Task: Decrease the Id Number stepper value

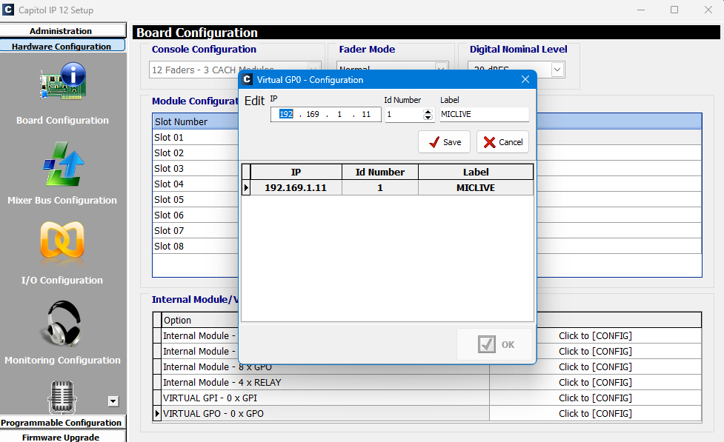Action: (428, 118)
